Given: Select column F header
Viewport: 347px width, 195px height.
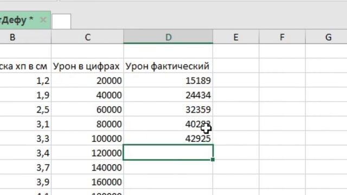Looking at the screenshot, I should coord(282,37).
